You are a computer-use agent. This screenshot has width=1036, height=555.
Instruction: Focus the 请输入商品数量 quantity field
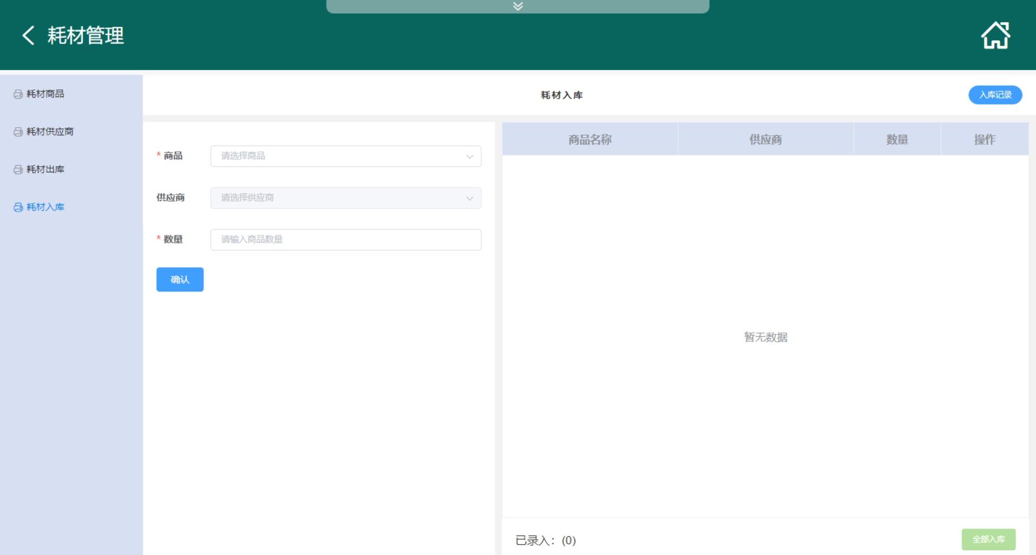tap(345, 240)
